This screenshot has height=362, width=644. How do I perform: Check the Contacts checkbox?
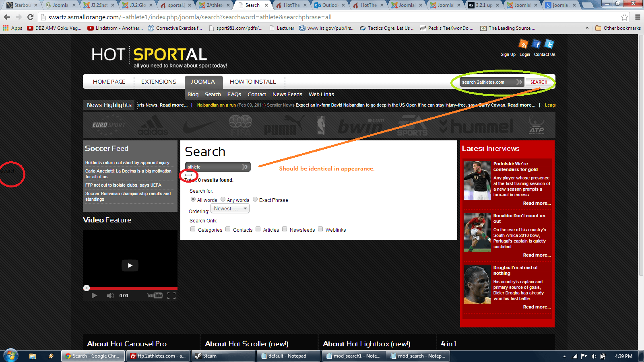point(228,229)
